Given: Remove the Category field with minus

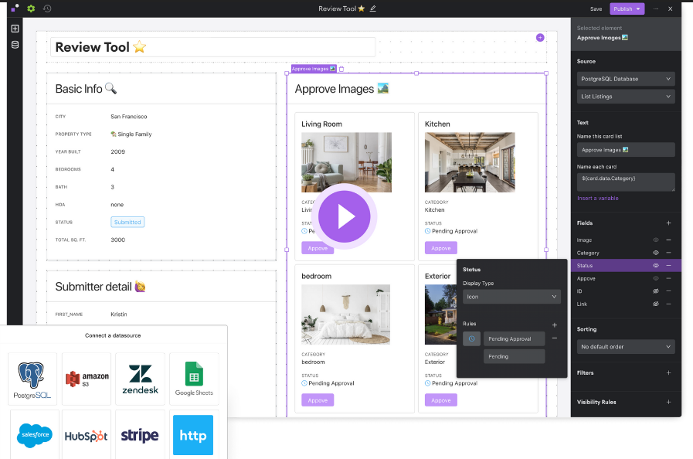Looking at the screenshot, I should click(x=669, y=253).
